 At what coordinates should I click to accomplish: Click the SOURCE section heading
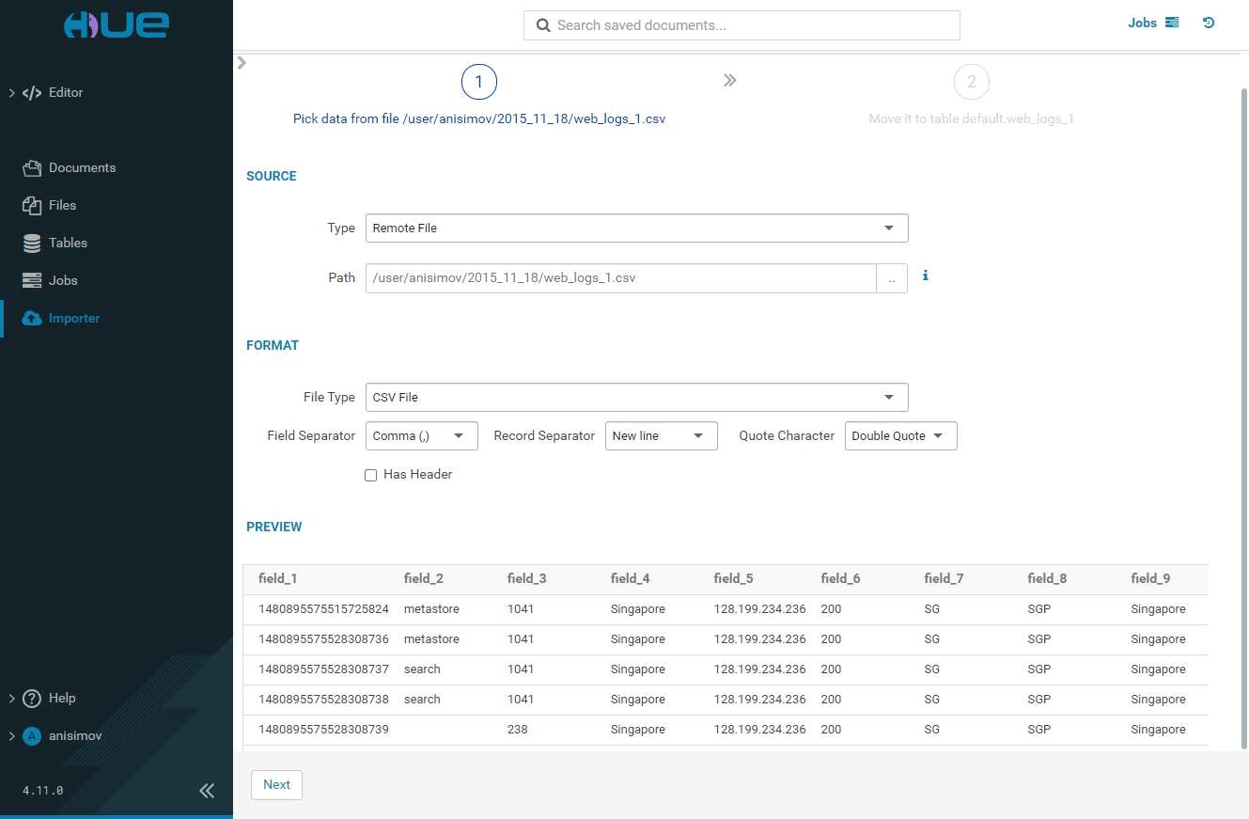point(272,176)
